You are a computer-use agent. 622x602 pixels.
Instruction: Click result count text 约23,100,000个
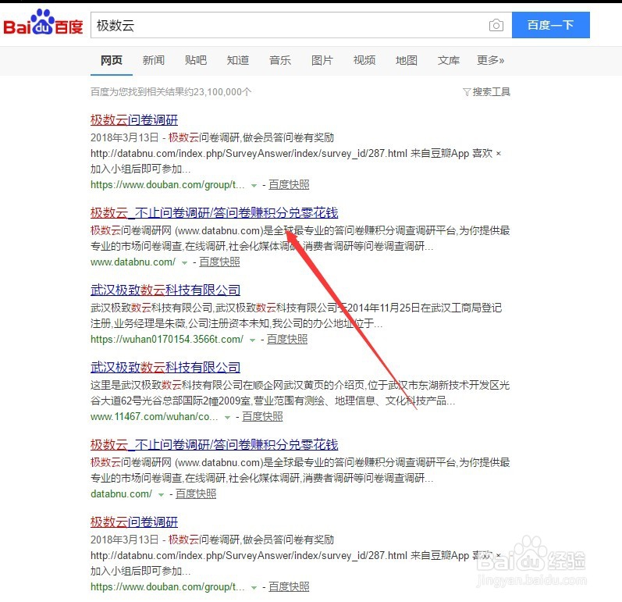pos(217,92)
